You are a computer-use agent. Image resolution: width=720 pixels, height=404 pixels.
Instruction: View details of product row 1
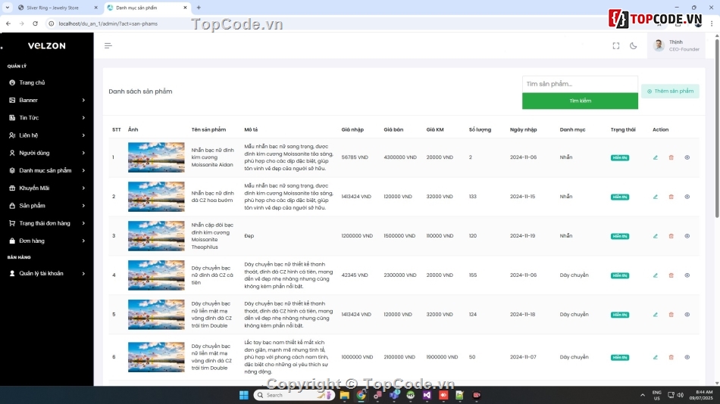[687, 157]
